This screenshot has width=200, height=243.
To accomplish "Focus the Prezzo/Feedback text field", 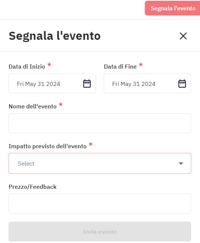I will (100, 204).
